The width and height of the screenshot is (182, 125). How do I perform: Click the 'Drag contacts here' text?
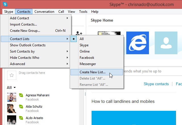(32, 73)
